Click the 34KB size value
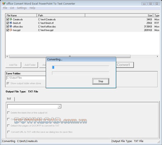This screenshot has width=162, height=145. pyautogui.click(x=149, y=20)
